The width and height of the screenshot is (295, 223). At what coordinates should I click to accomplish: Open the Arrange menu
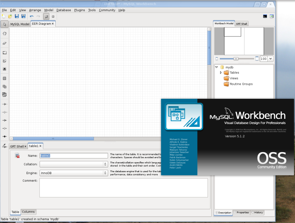pos(35,10)
